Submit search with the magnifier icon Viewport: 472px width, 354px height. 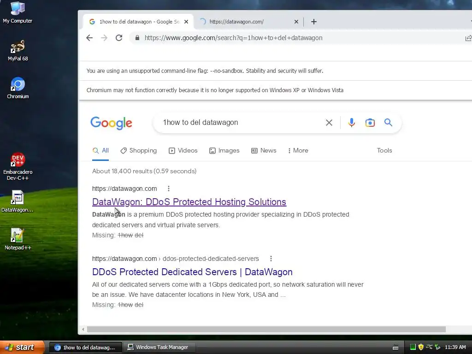click(x=388, y=123)
